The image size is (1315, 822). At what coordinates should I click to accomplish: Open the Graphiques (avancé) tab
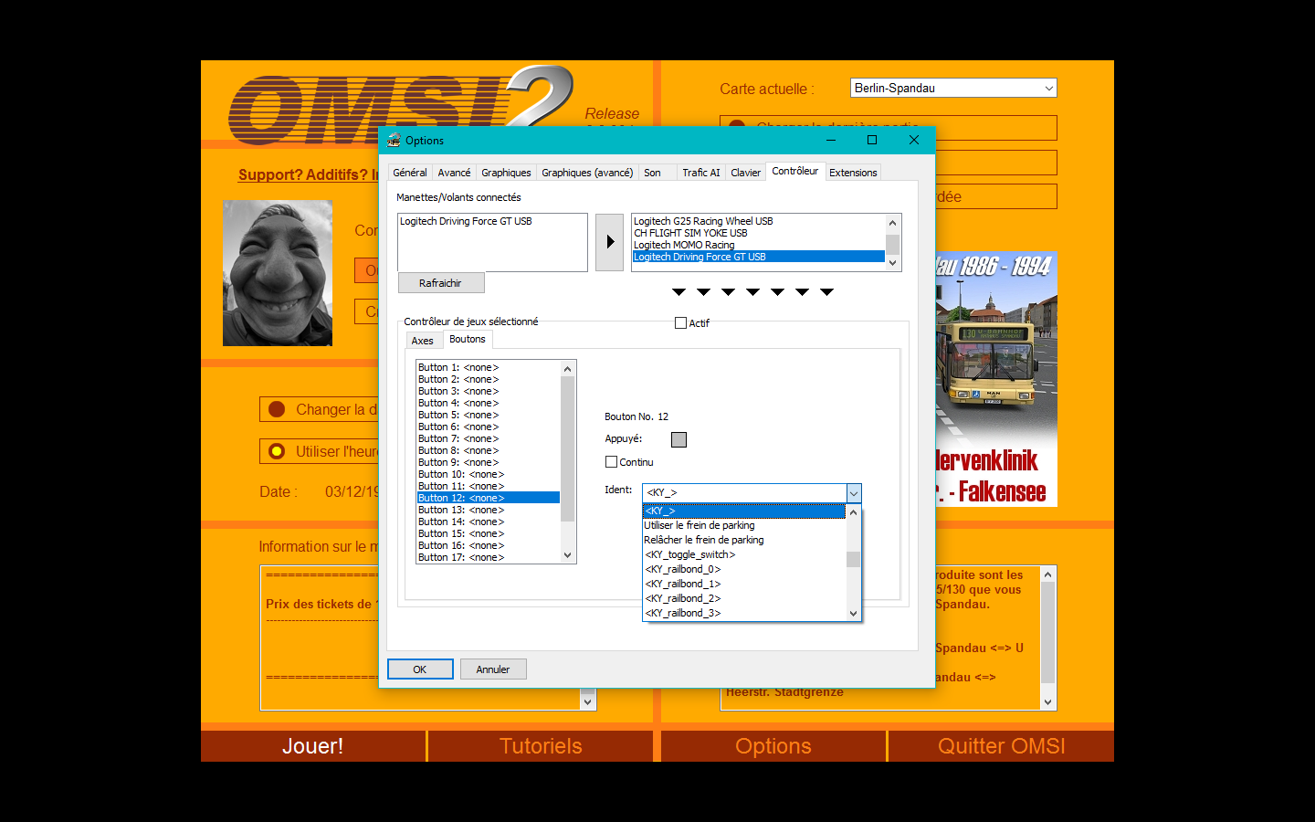(x=587, y=173)
